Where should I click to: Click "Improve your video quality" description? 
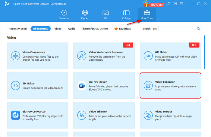(176, 88)
